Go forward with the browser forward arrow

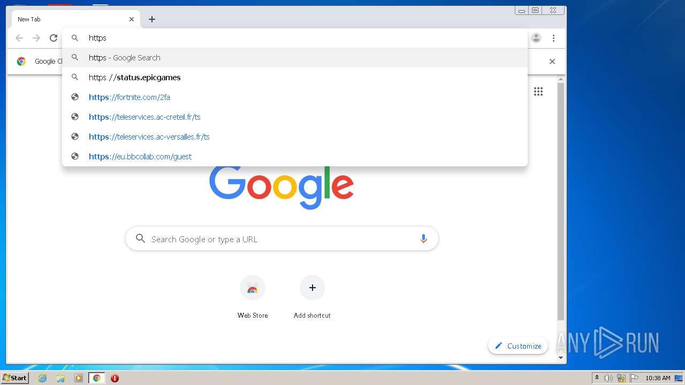(36, 38)
